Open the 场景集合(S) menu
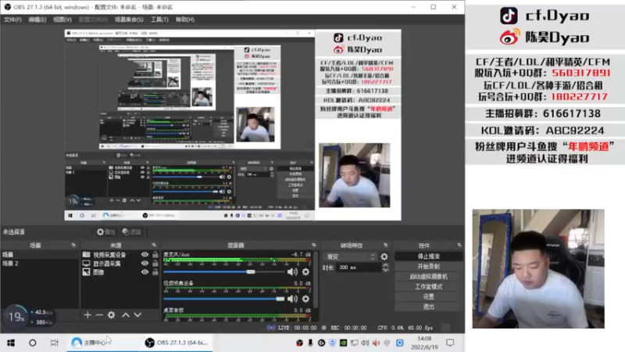 [x=129, y=20]
